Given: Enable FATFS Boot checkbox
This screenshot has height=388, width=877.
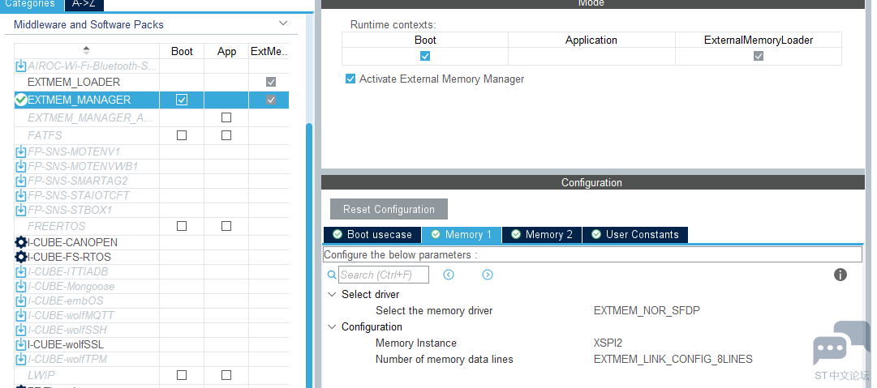Looking at the screenshot, I should point(182,135).
